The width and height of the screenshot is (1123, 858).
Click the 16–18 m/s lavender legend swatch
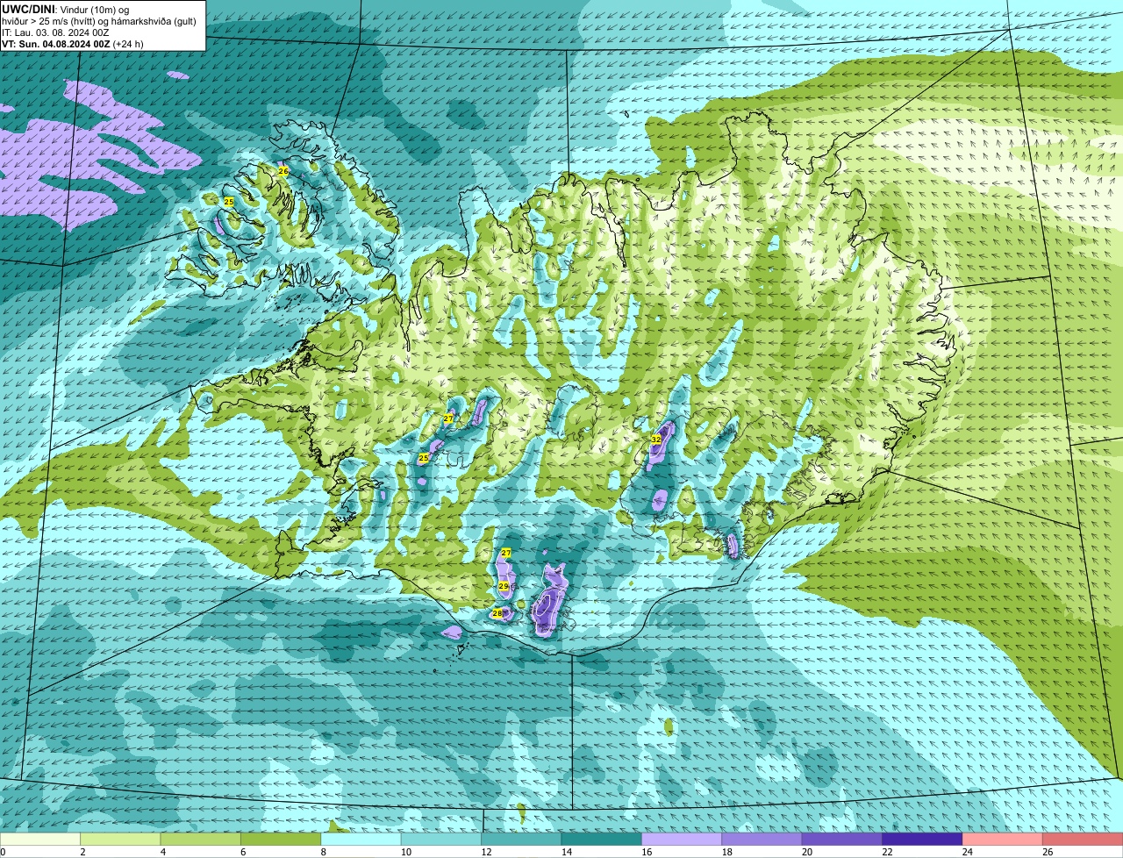(x=682, y=840)
